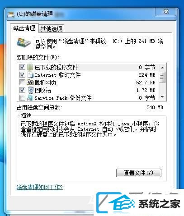Screen dimensions: 184x216
Task: Check the Service Pack 备份文件 checkbox
Action: pos(22,98)
